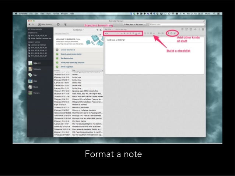
Task: Toggle bulleted list in editor toolbar
Action: click(x=145, y=33)
